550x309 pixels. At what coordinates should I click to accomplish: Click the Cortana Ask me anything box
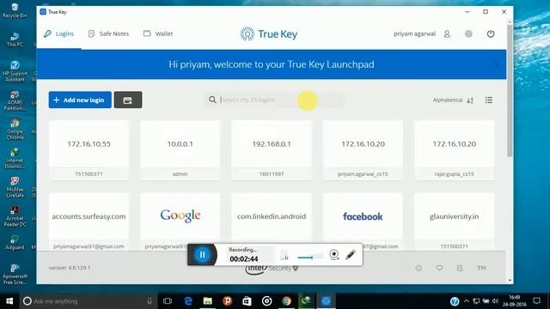coord(87,301)
